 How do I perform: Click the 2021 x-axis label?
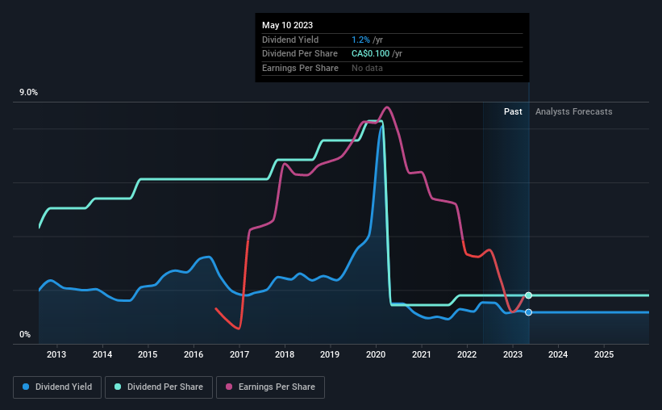coord(422,354)
